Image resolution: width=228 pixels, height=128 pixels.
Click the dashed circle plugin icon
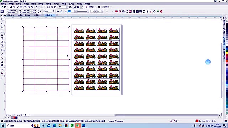pyautogui.click(x=127, y=11)
